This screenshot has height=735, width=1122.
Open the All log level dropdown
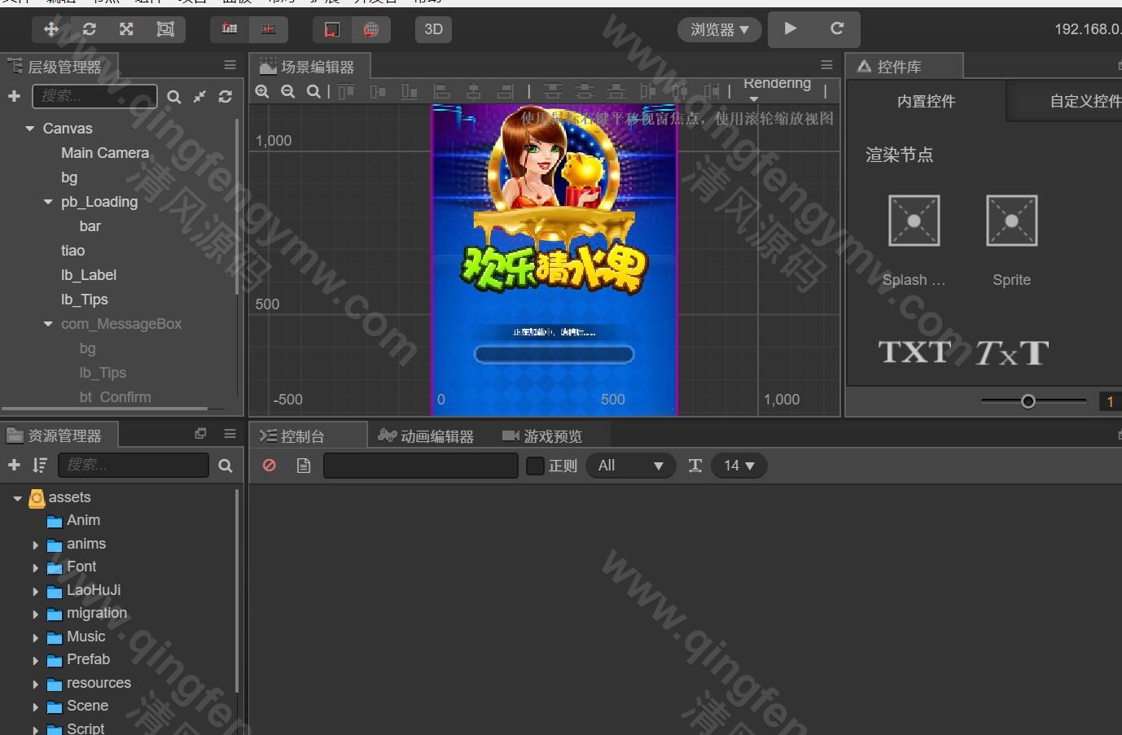(631, 466)
